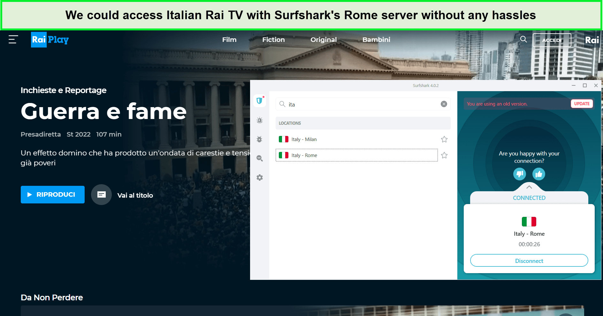Open Surfshark settings gear icon
The height and width of the screenshot is (316, 603).
(260, 178)
